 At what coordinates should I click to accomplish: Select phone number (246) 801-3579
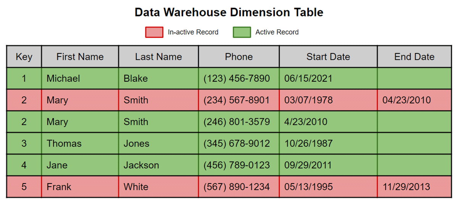point(237,122)
